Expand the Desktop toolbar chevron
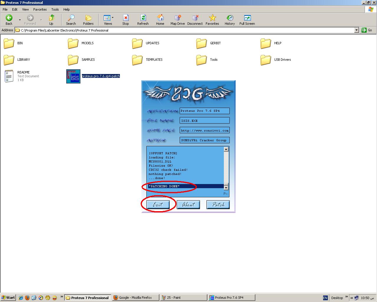The width and height of the screenshot is (377, 302). 346,297
